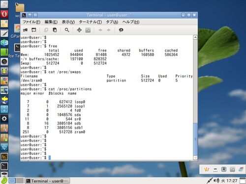Click the 火 17:27 clock
This screenshot has width=246, height=184.
click(x=229, y=181)
